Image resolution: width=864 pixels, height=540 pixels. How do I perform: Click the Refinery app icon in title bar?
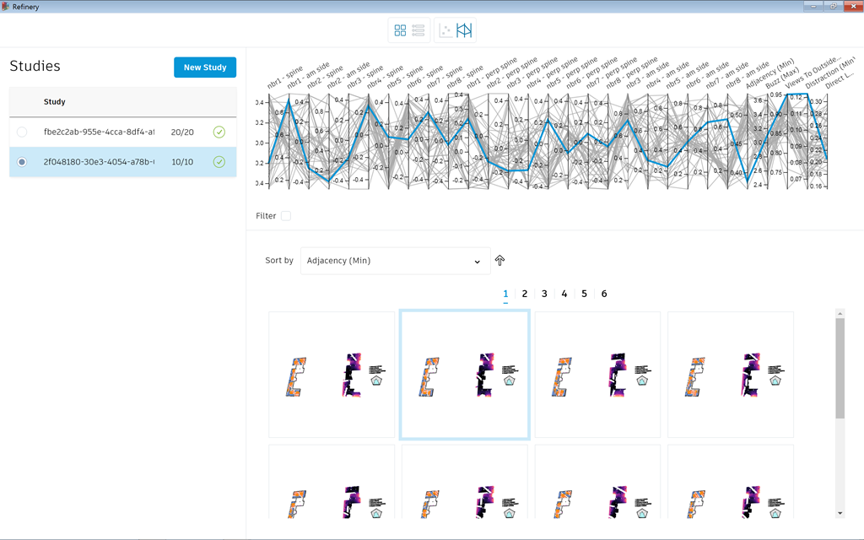[6, 6]
